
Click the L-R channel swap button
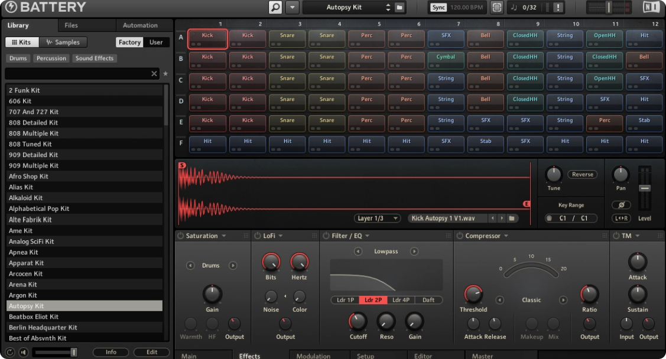(x=621, y=218)
